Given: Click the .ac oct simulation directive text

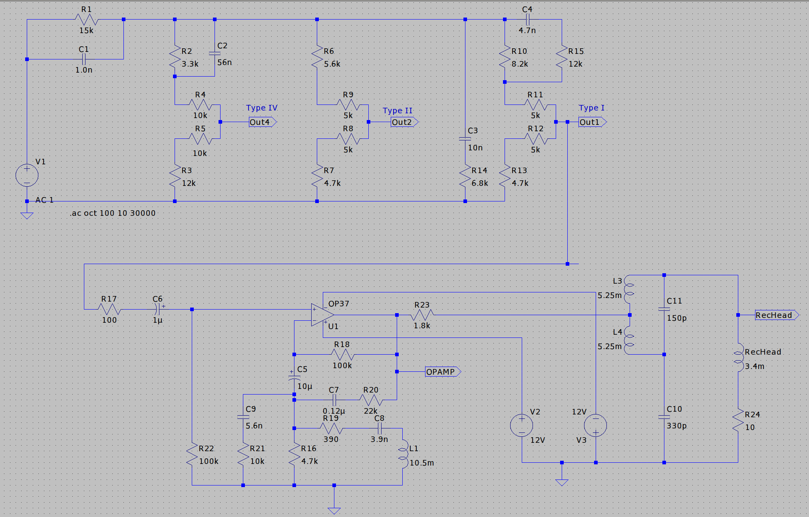Looking at the screenshot, I should coord(113,213).
